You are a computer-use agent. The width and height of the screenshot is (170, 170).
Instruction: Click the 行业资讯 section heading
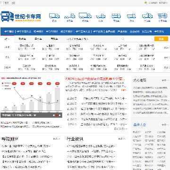[x=75, y=139]
